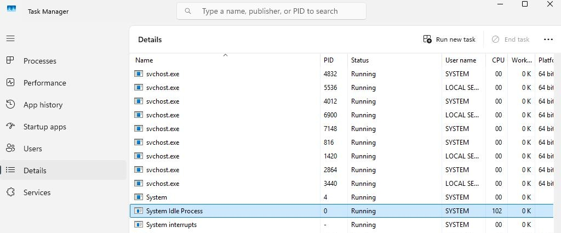Click Running status of PID 7148
The width and height of the screenshot is (561, 233).
click(x=363, y=128)
